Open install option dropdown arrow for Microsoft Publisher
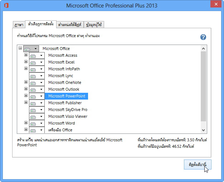Viewport: 224px width, 182px height. pyautogui.click(x=41, y=103)
